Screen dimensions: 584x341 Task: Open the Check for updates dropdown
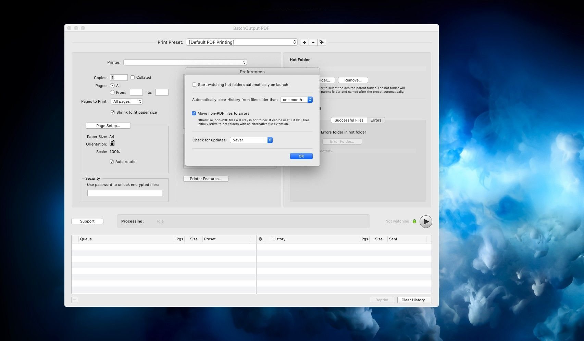(x=251, y=140)
